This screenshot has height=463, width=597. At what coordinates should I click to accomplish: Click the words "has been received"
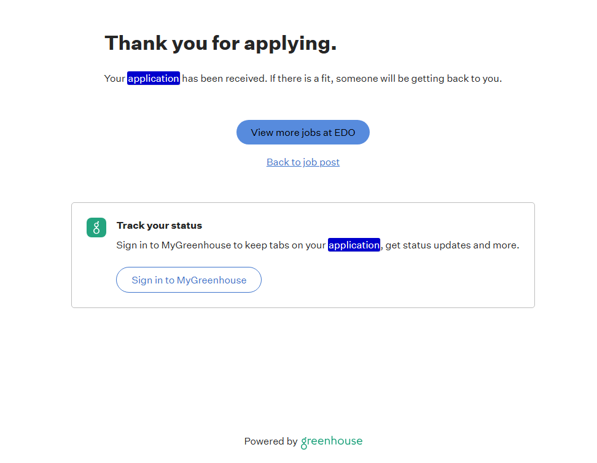tap(224, 79)
